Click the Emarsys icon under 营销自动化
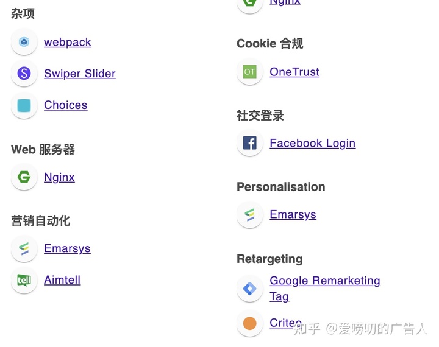The image size is (439, 347). 24,248
